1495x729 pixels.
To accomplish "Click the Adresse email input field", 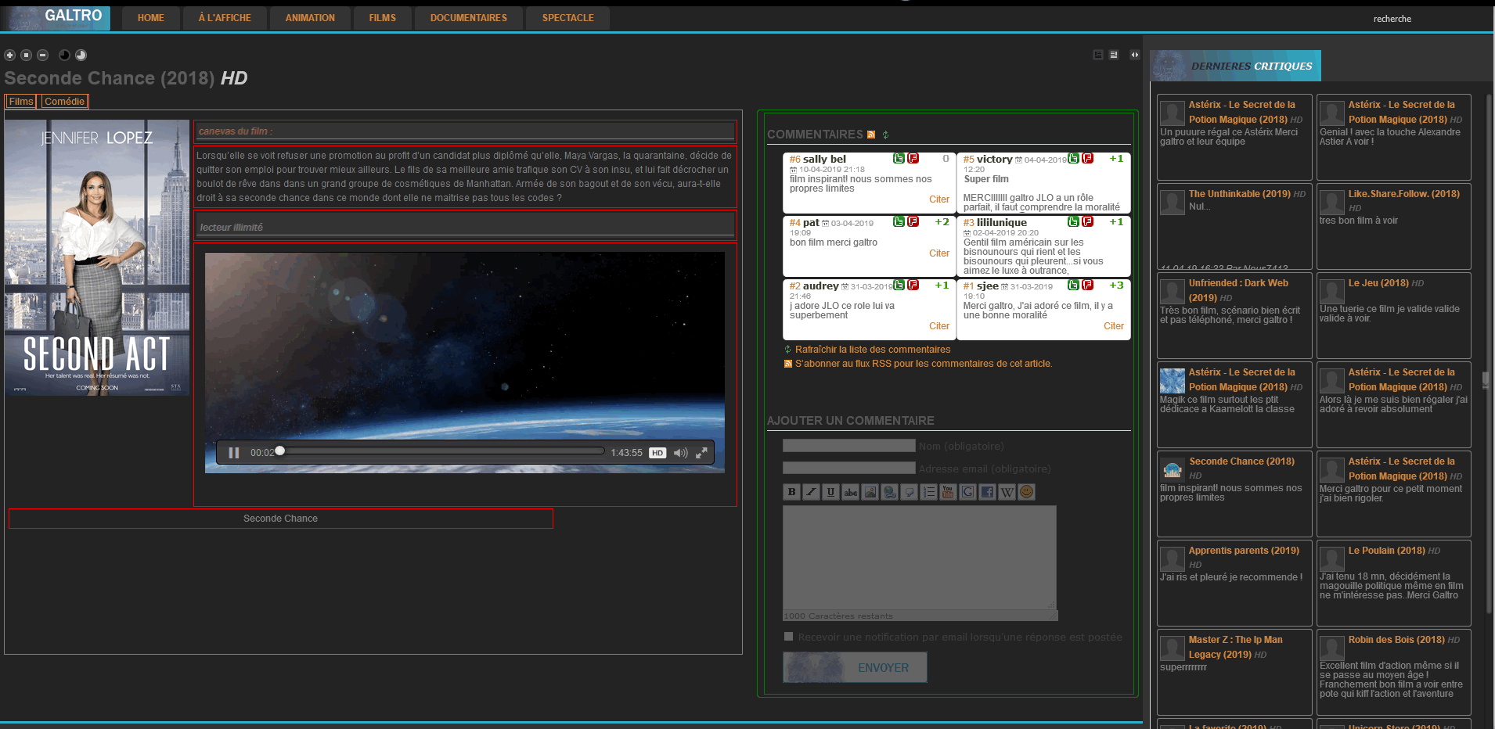I will [x=849, y=469].
